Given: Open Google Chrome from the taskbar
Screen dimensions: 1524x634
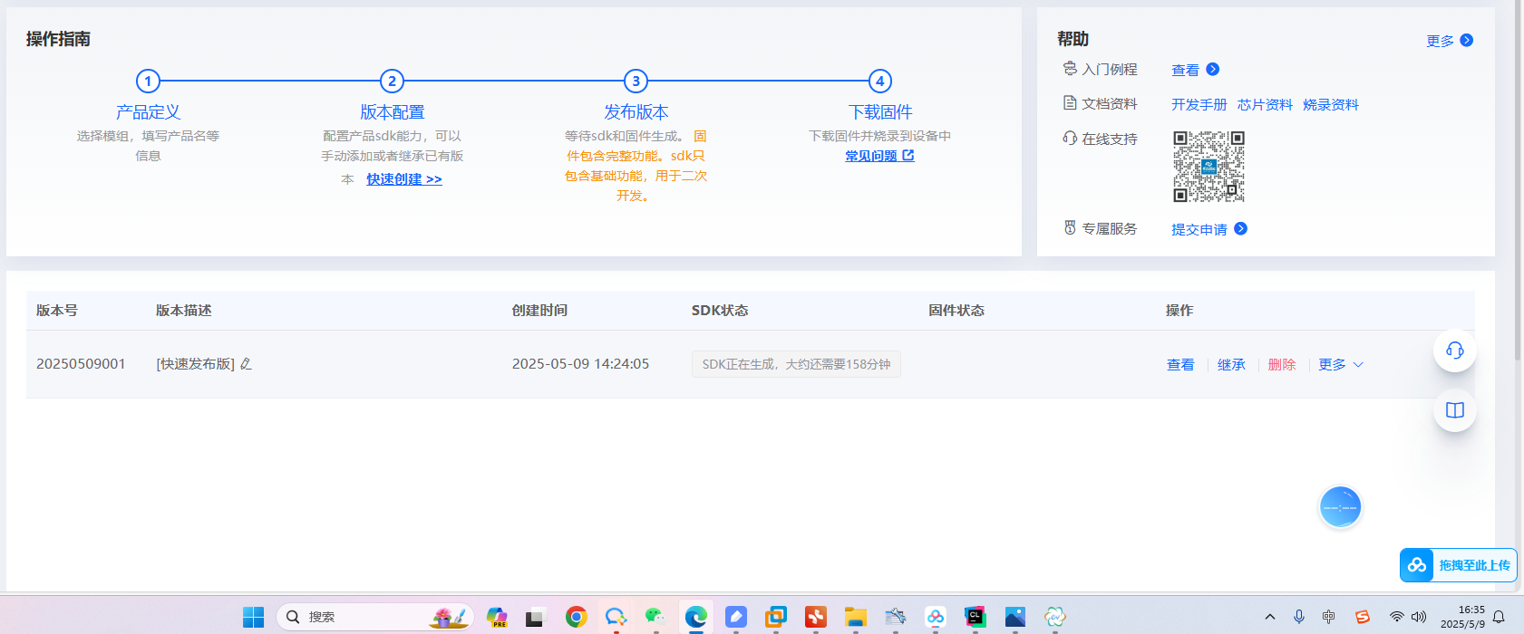Looking at the screenshot, I should coord(576,617).
